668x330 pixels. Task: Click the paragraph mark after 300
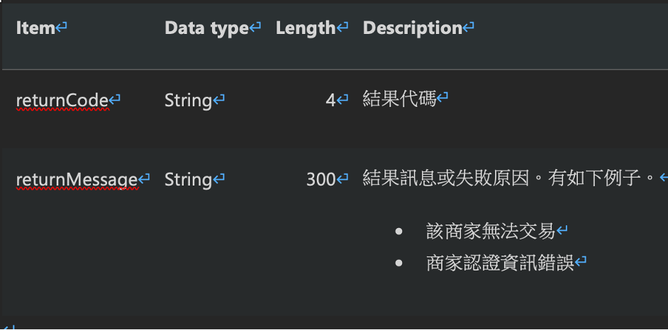342,179
